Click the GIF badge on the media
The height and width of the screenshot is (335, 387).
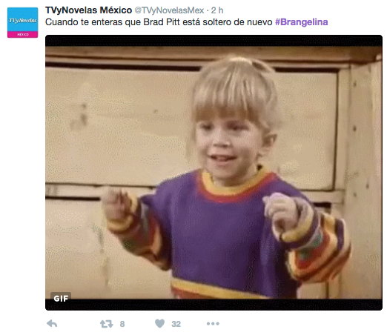point(61,298)
